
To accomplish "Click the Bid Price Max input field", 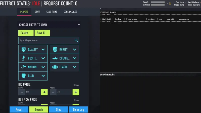I will [x=65, y=92].
